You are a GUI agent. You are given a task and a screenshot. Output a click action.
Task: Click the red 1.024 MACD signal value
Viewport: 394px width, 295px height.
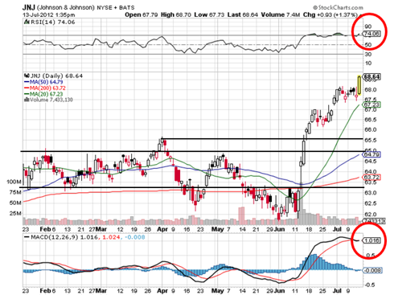tap(111, 237)
